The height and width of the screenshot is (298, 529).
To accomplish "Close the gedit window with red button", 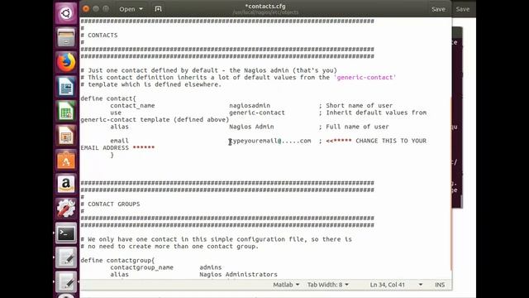I will pos(86,9).
